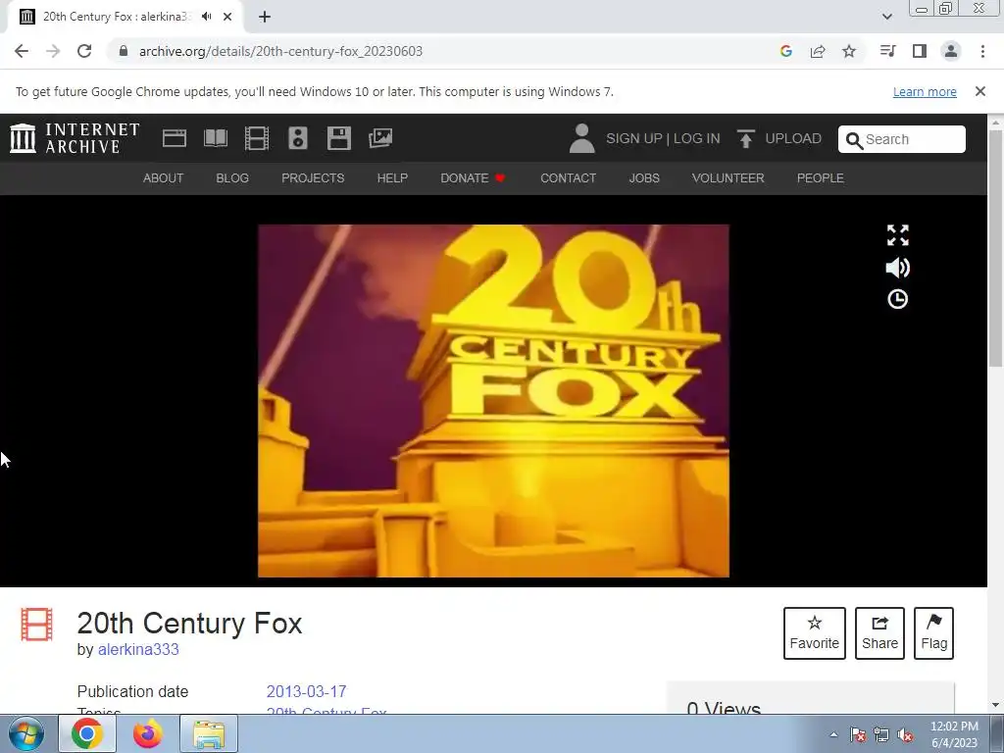Open the Learn more link
This screenshot has width=1004, height=753.
[x=925, y=91]
